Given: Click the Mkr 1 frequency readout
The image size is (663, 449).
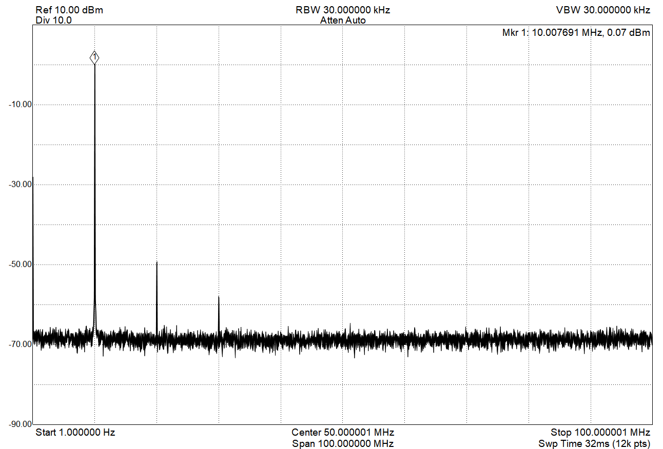Looking at the screenshot, I should pos(576,33).
